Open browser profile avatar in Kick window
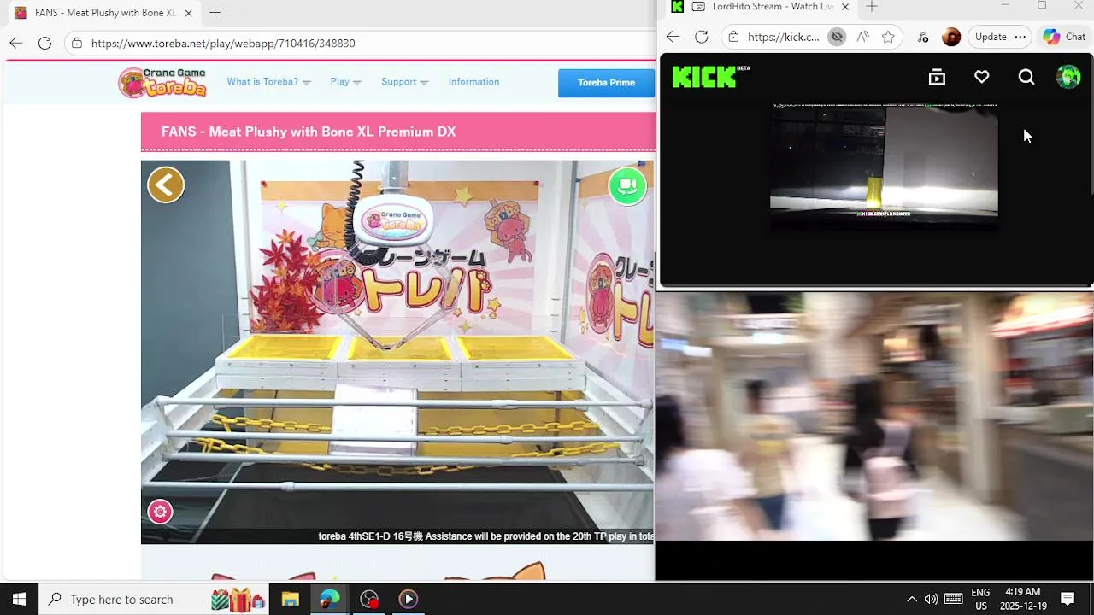Viewport: 1094px width, 615px height. point(951,37)
